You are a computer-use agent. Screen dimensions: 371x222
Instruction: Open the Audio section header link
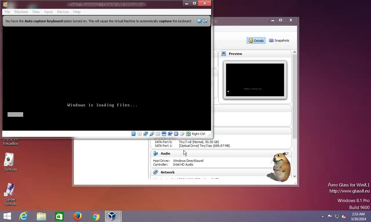[166, 153]
